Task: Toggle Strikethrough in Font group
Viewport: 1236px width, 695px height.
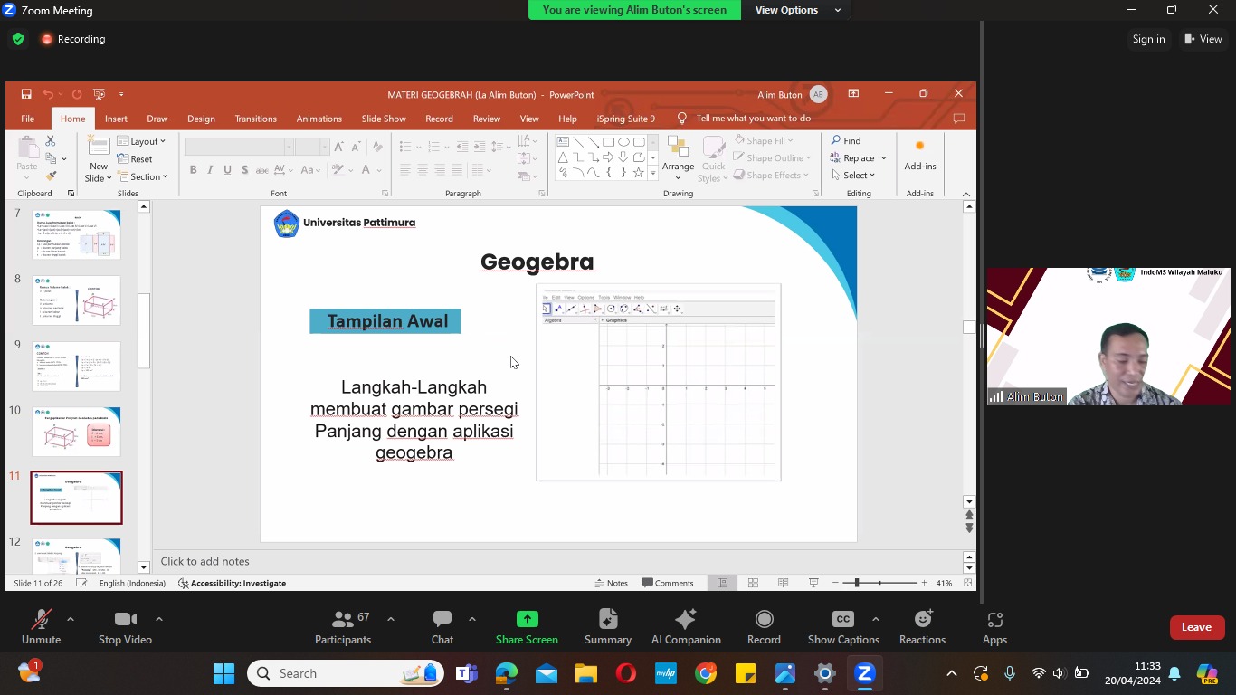Action: pyautogui.click(x=262, y=169)
